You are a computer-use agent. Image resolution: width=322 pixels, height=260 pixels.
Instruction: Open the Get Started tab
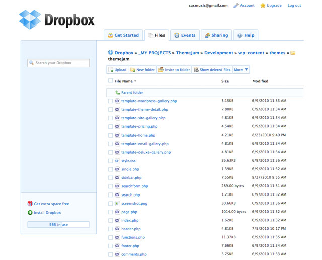tap(123, 35)
